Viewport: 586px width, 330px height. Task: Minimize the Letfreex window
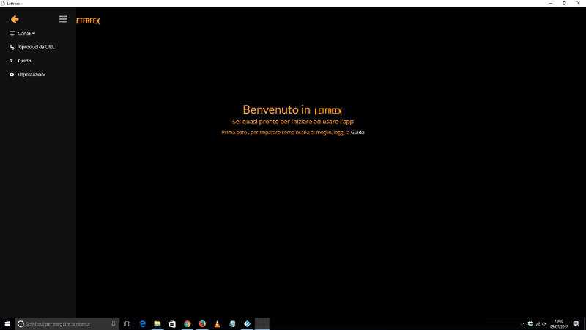551,3
